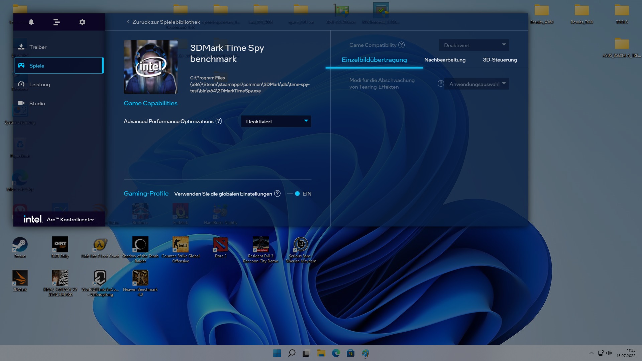Image resolution: width=642 pixels, height=361 pixels.
Task: Open Game Compatibility Deaktiviert dropdown
Action: point(473,45)
